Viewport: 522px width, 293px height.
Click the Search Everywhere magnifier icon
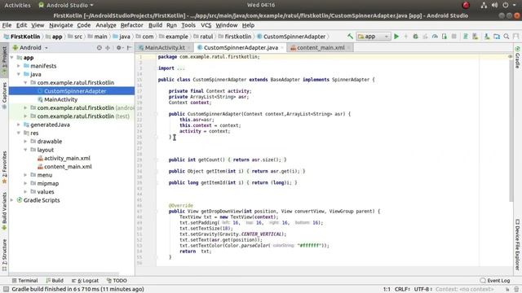tap(507, 36)
